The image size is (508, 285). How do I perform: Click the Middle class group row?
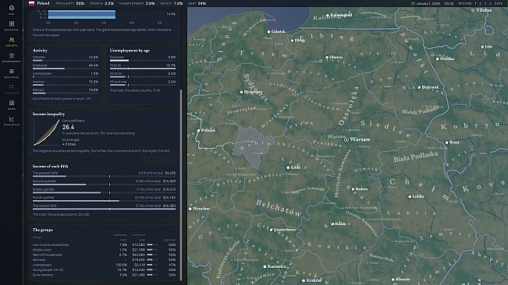click(x=104, y=250)
